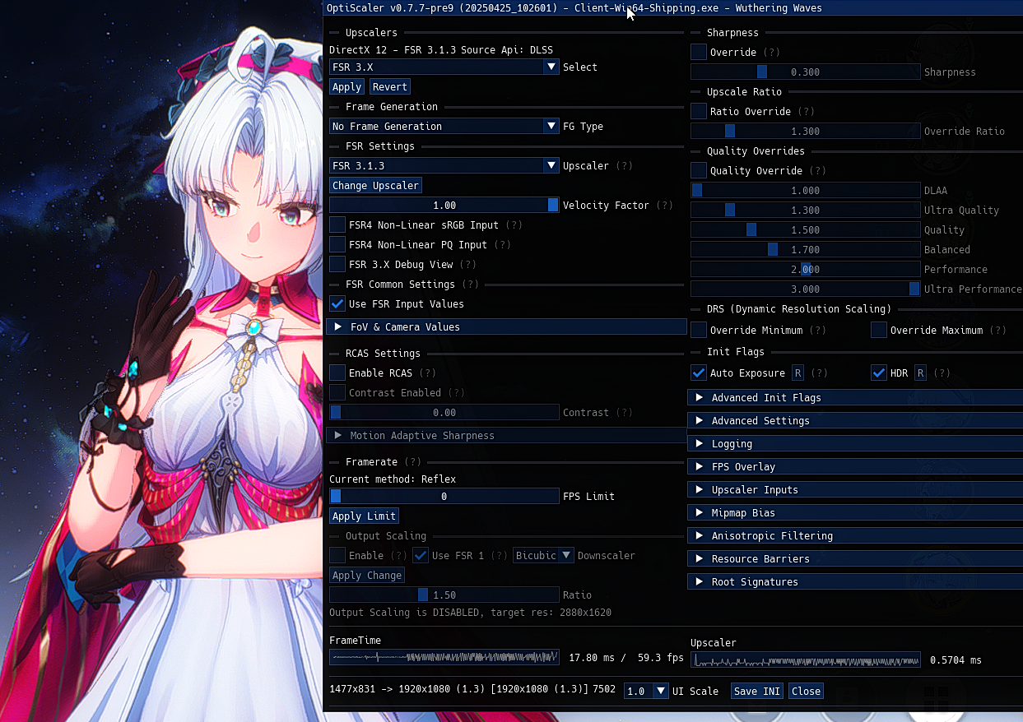Click the Revert button
The image size is (1023, 722).
point(389,86)
